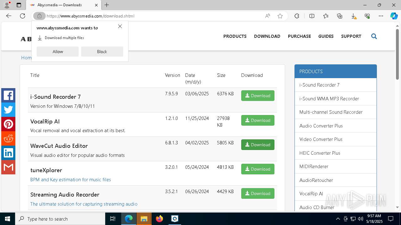The height and width of the screenshot is (225, 401).
Task: Share page on Twitter icon
Action: [x=8, y=110]
